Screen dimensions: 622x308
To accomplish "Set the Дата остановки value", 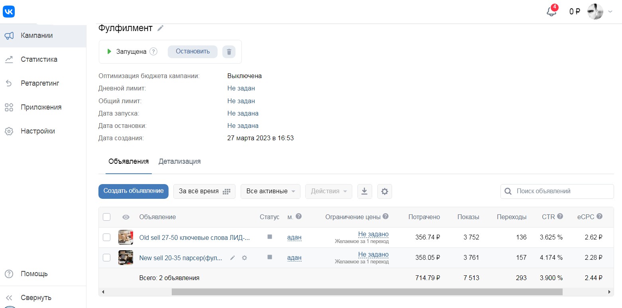I will [243, 126].
